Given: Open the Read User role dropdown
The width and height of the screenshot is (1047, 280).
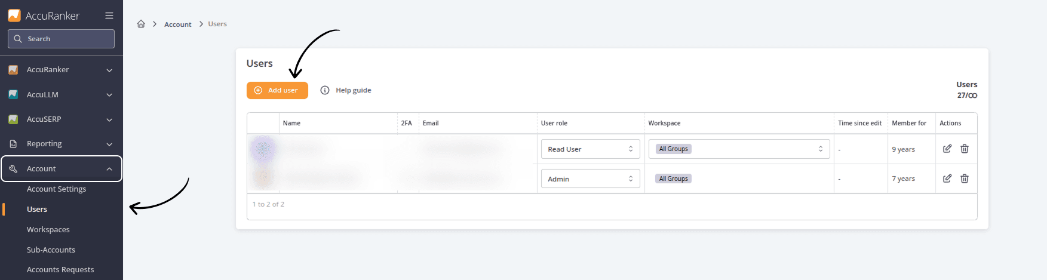Looking at the screenshot, I should [x=591, y=149].
